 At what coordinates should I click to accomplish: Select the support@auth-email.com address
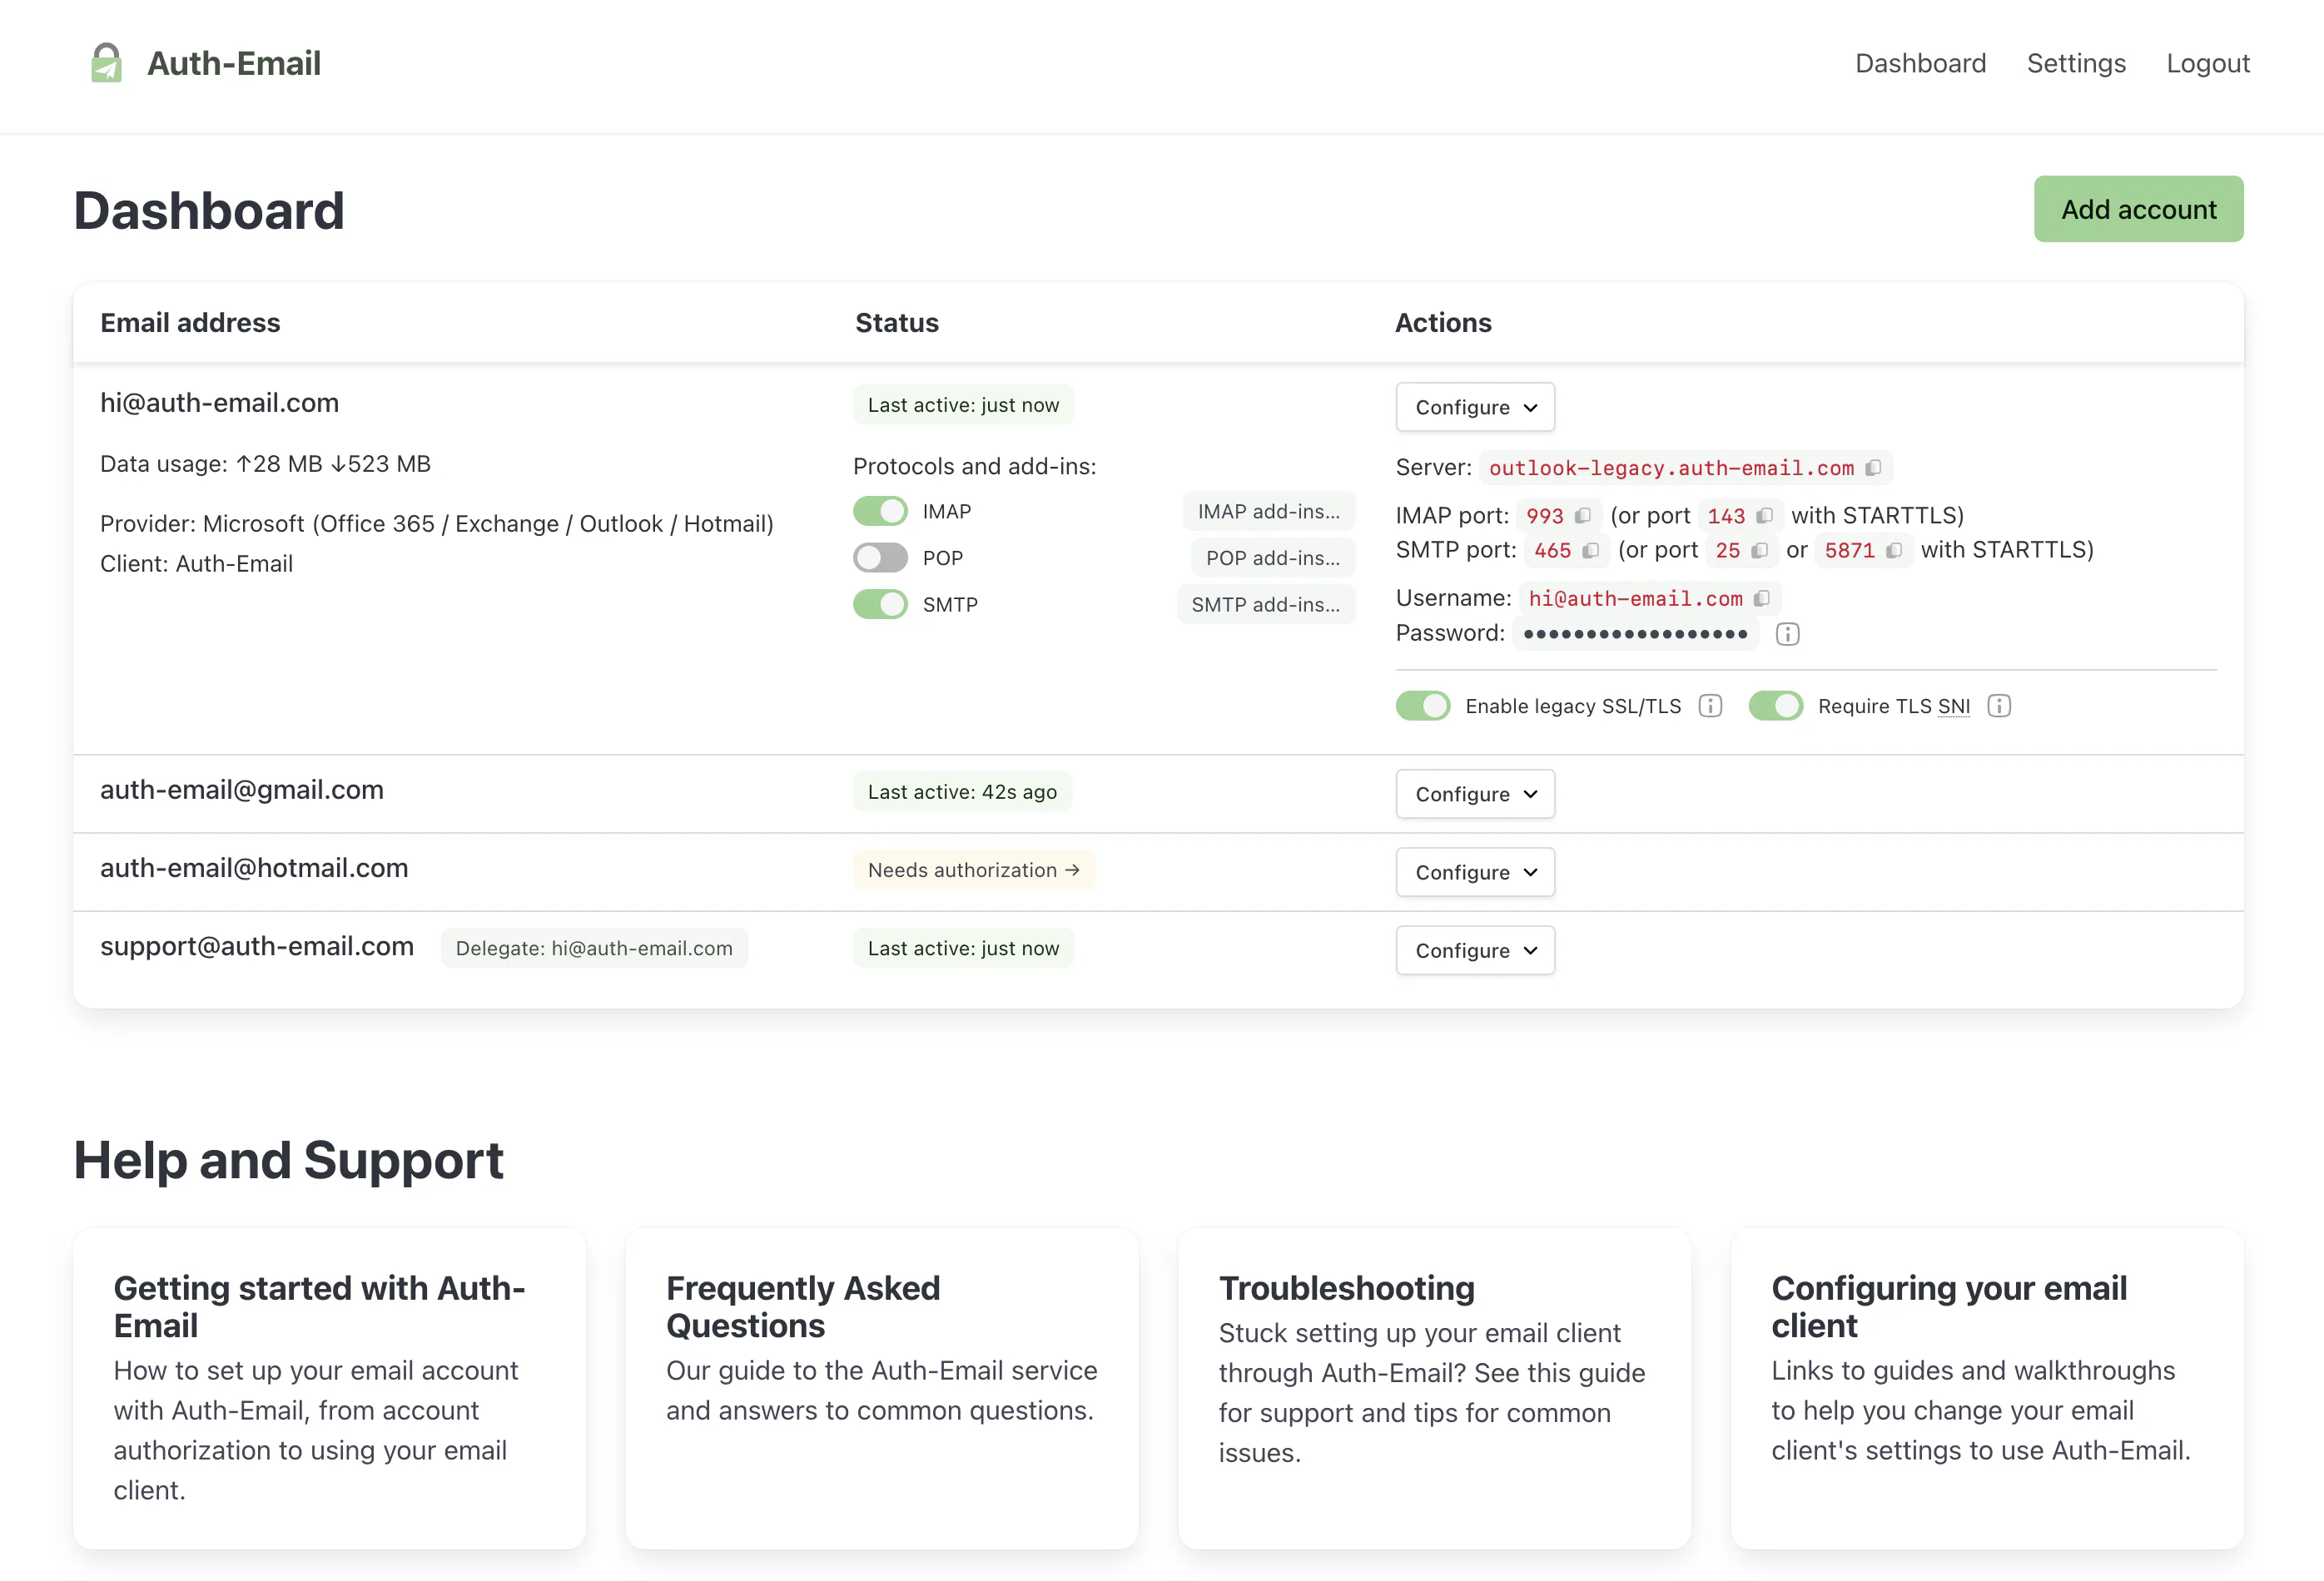click(x=257, y=946)
